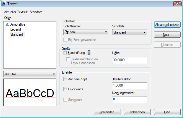Toggle the Auf dem Kopf checkbox
Screen dimensions: 183x118
click(65, 79)
